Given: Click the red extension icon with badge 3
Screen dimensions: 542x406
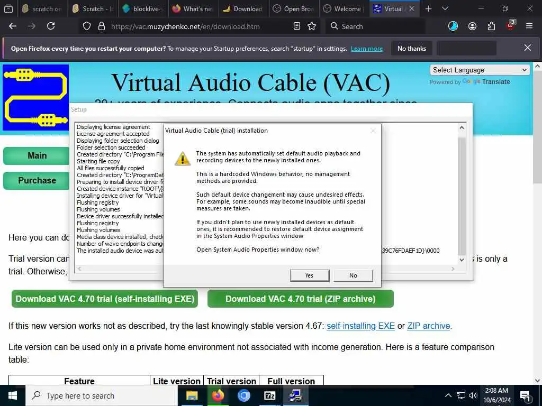Looking at the screenshot, I should [x=511, y=25].
